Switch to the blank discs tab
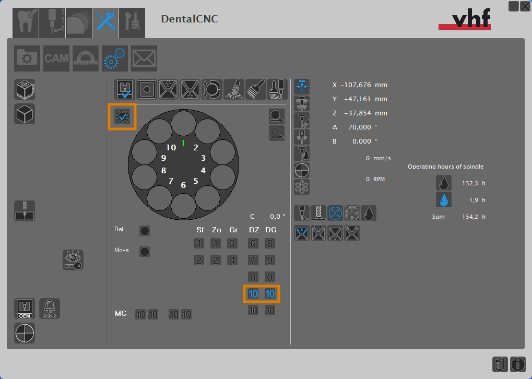This screenshot has width=532, height=379. click(79, 23)
